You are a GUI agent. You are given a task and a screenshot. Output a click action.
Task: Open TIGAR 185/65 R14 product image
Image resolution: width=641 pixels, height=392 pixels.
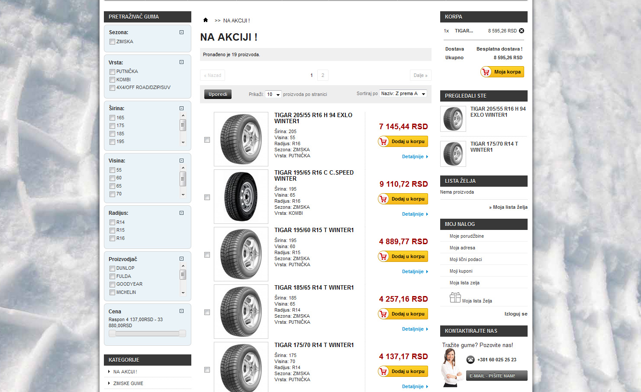(241, 312)
